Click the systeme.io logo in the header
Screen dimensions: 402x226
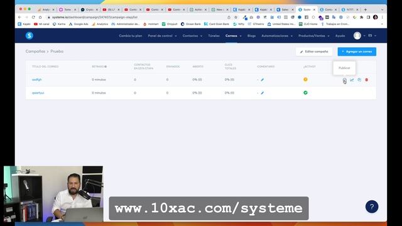tap(30, 36)
